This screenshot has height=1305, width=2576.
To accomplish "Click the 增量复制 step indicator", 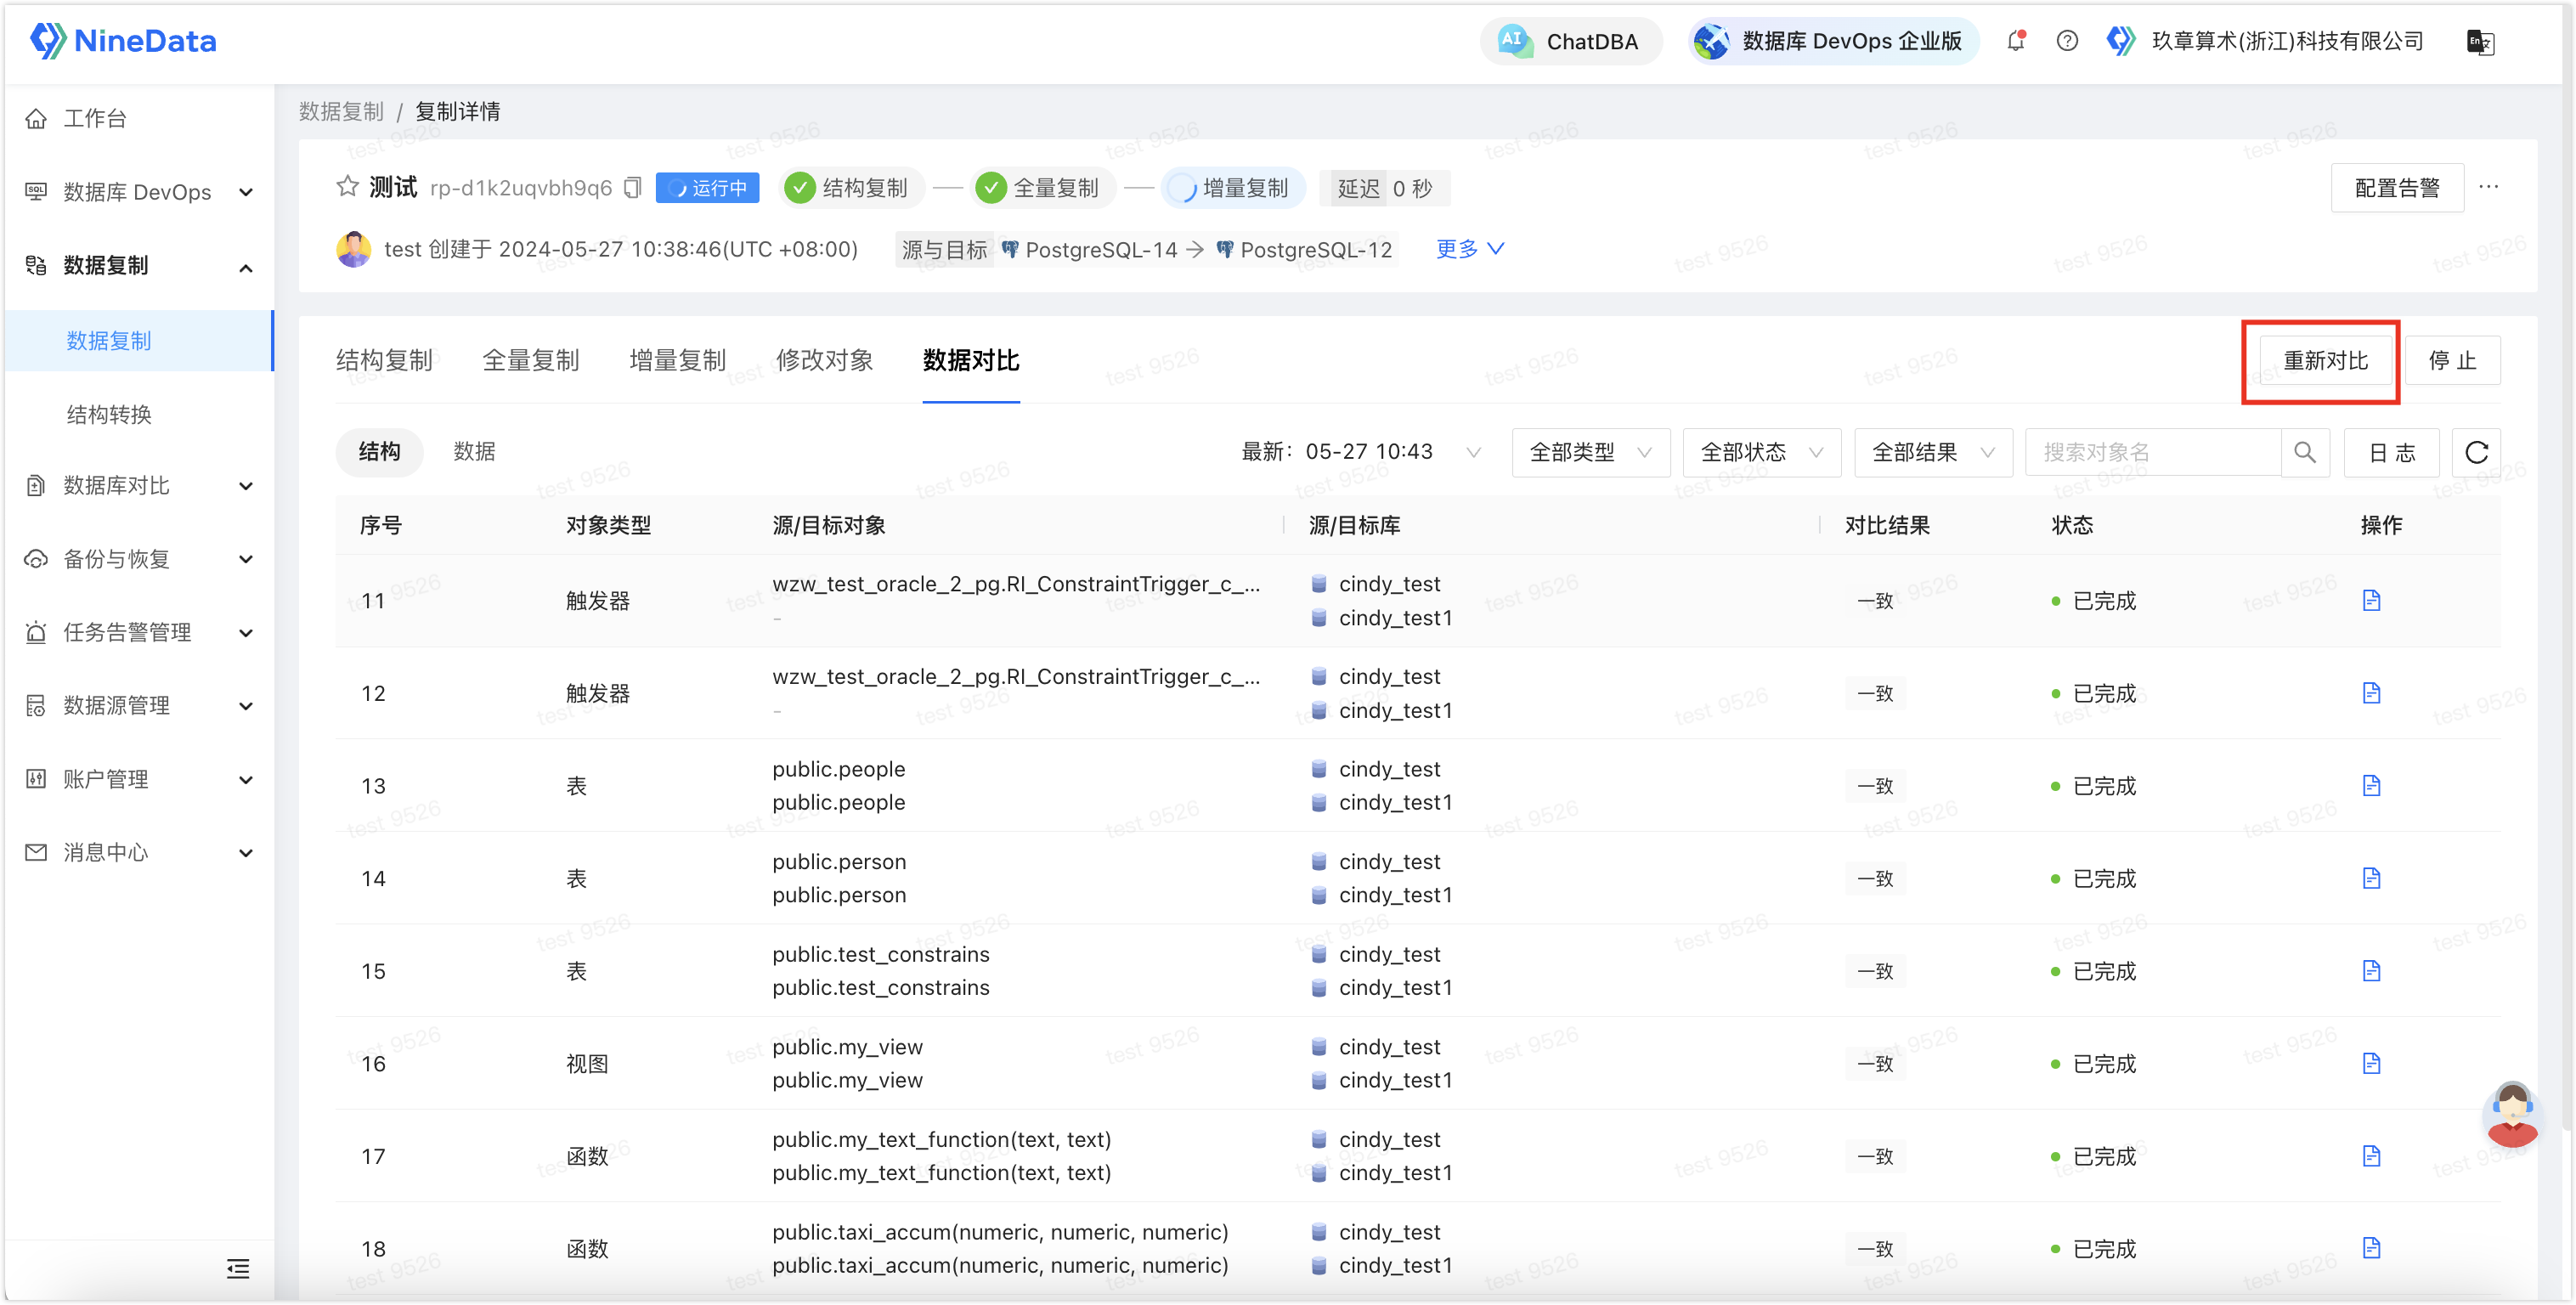I will [x=1232, y=188].
